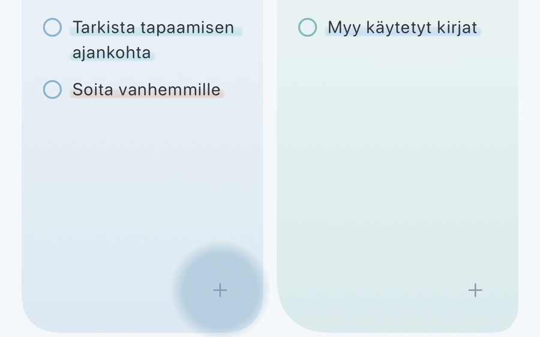The image size is (540, 337).
Task: Click the word 'Soita'
Action: pyautogui.click(x=92, y=90)
